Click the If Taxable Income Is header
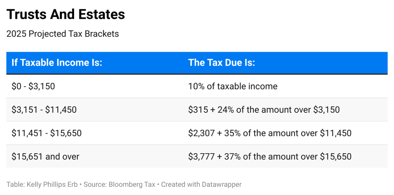The width and height of the screenshot is (394, 195). click(57, 63)
